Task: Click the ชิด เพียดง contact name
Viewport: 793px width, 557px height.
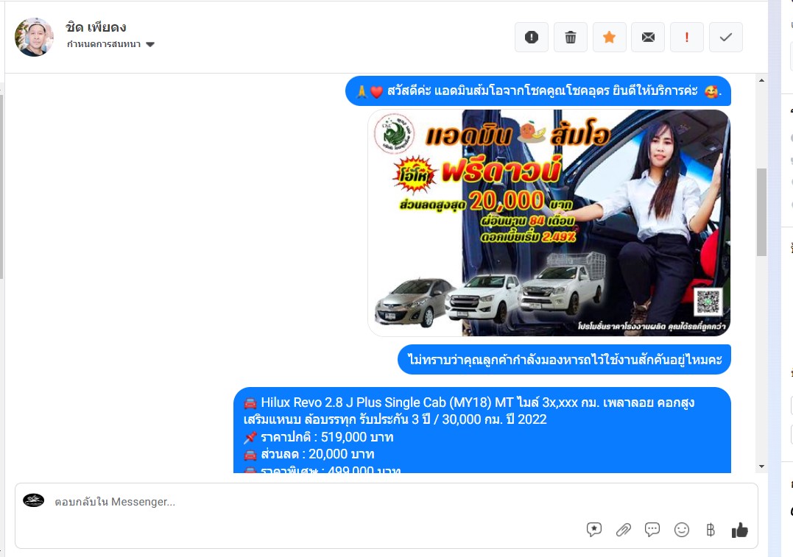Action: coord(96,27)
